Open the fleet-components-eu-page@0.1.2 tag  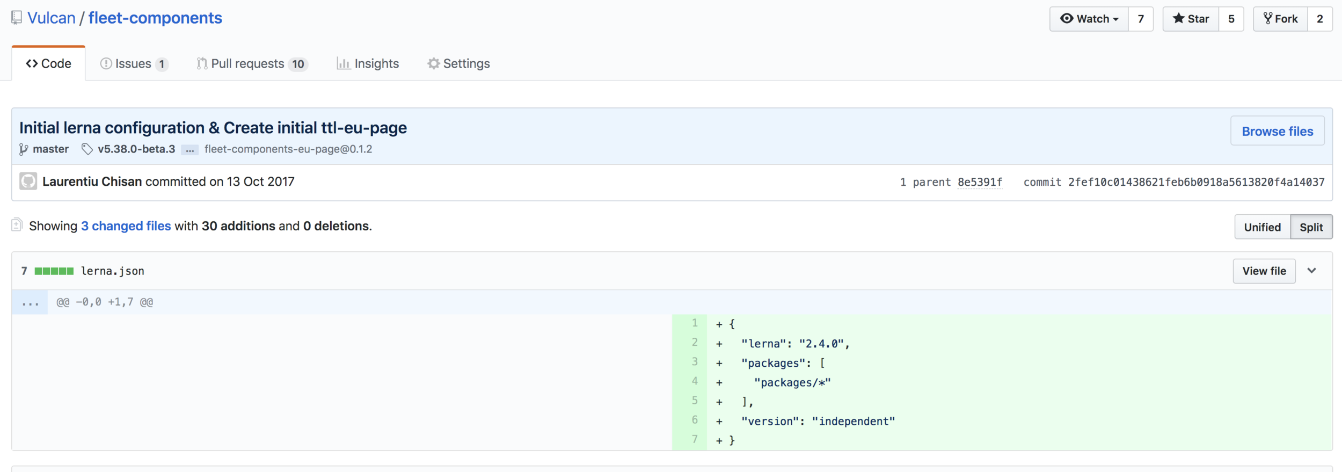288,149
